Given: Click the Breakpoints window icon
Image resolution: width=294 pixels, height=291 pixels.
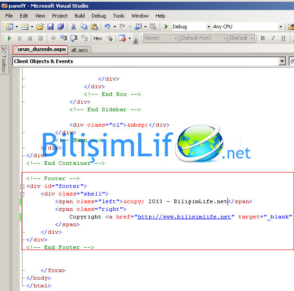Looking at the screenshot, I should click(122, 38).
